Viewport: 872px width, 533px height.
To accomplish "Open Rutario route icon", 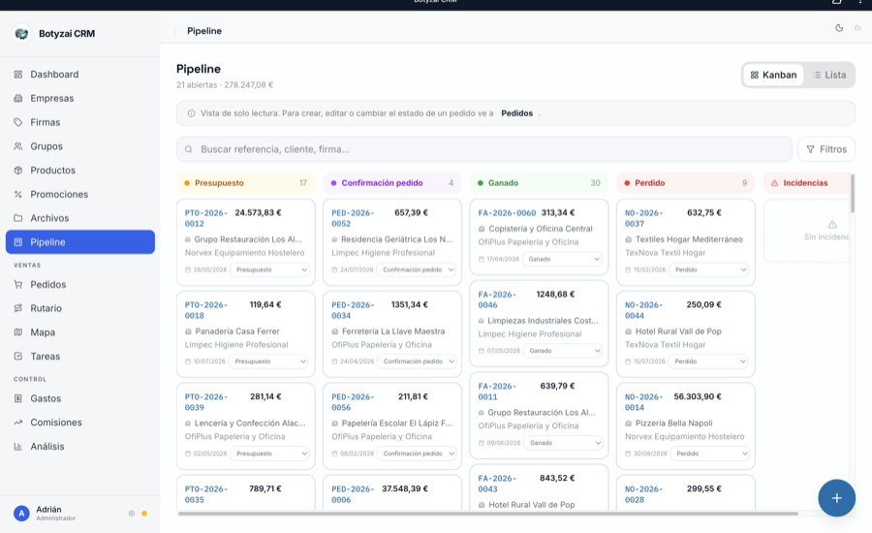I will pyautogui.click(x=17, y=308).
